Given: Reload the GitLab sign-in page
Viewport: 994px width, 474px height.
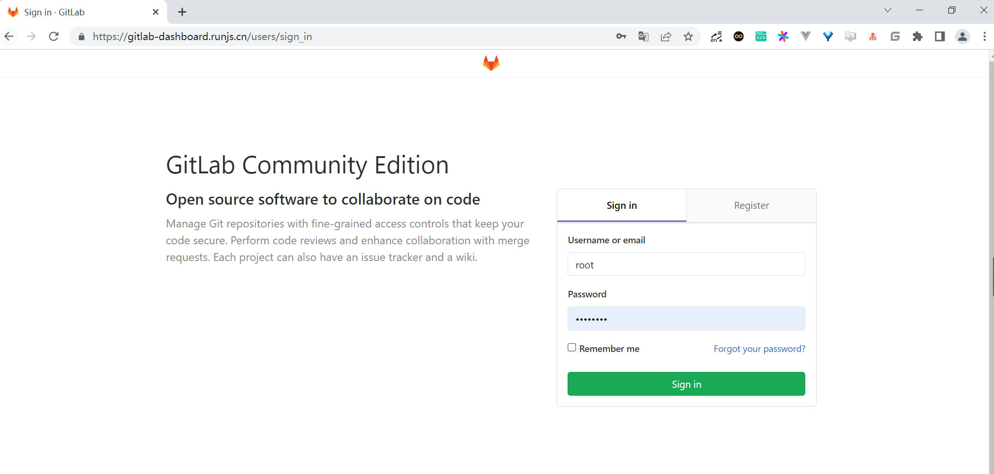Looking at the screenshot, I should [x=54, y=36].
